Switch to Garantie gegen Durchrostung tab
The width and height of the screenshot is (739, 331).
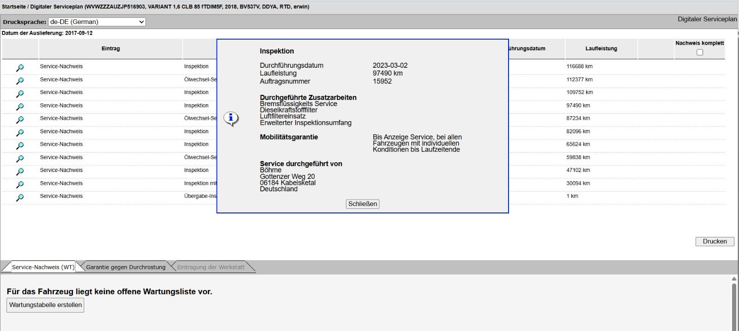coord(125,267)
